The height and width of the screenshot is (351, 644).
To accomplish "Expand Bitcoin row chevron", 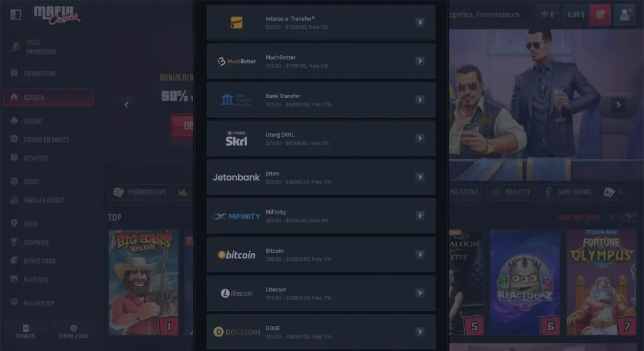I will click(x=419, y=254).
